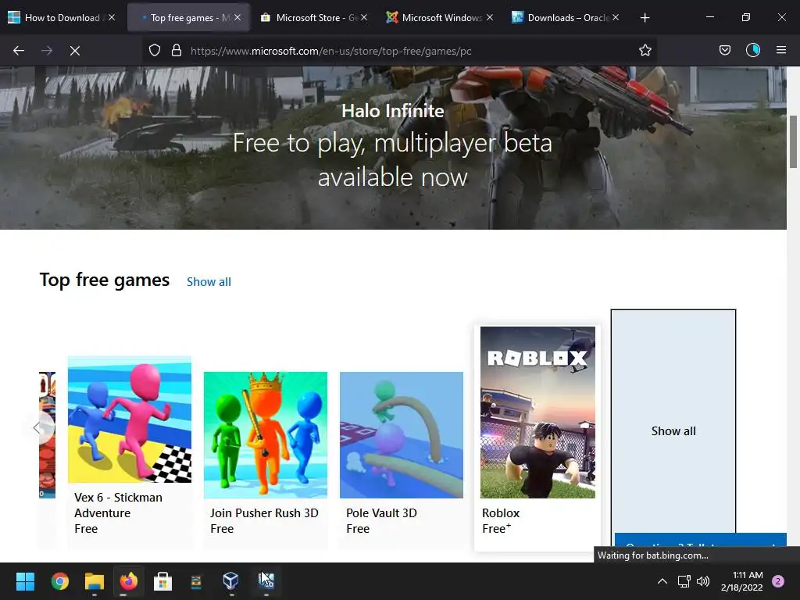This screenshot has height=600, width=800.
Task: Click Vex 6 - Stickman Adventure title
Action: (x=119, y=505)
